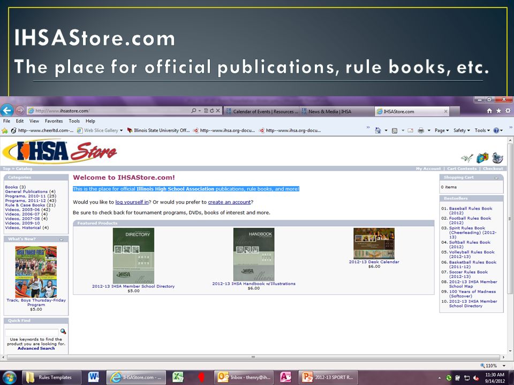514x385 pixels.
Task: Click the blue Help icon in the command bar
Action: click(x=496, y=130)
